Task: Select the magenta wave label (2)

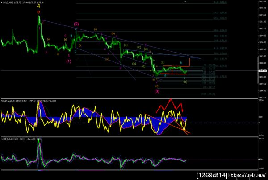Action: click(x=76, y=24)
